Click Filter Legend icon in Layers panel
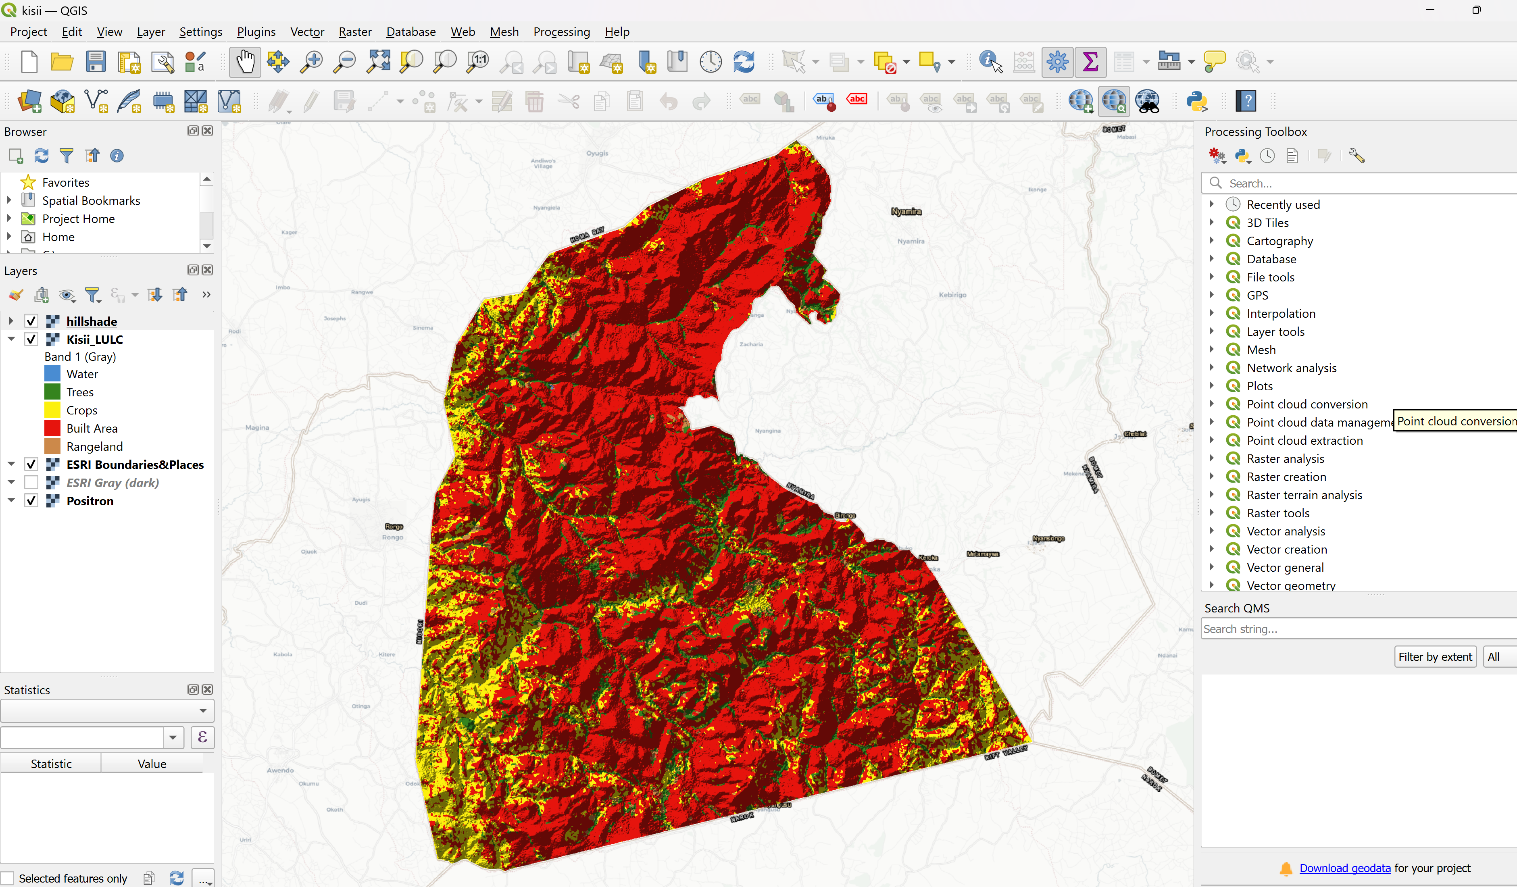Viewport: 1517px width, 887px height. [93, 295]
